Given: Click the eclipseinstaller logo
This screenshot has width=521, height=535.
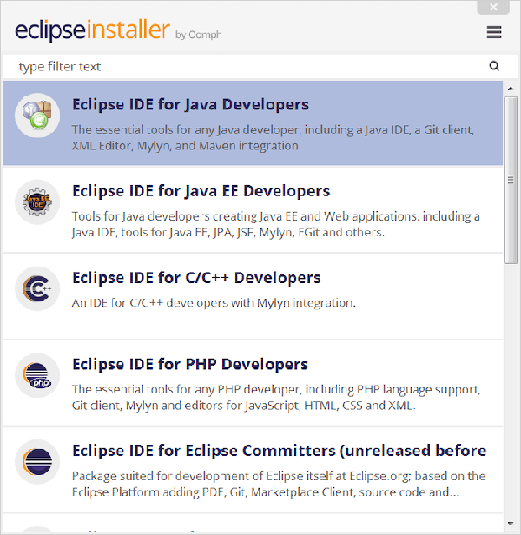Looking at the screenshot, I should point(92,30).
